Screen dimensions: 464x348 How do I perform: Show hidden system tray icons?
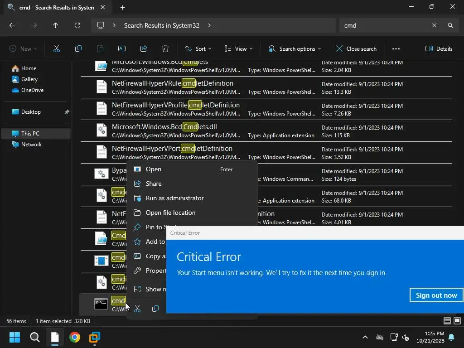[x=365, y=337]
